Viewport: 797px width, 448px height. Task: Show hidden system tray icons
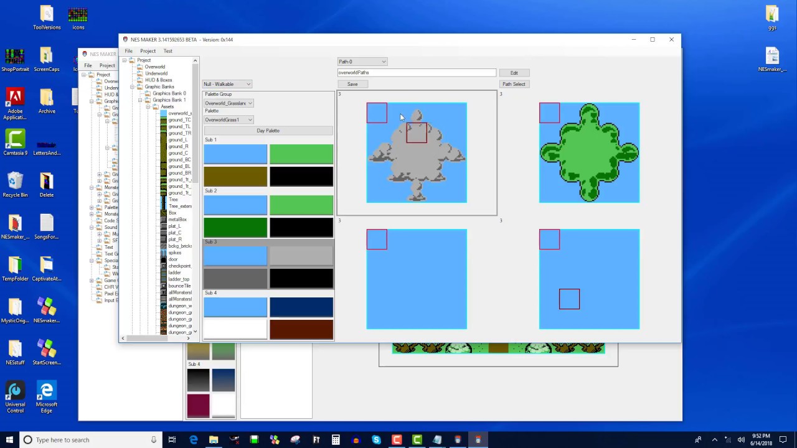click(x=714, y=440)
